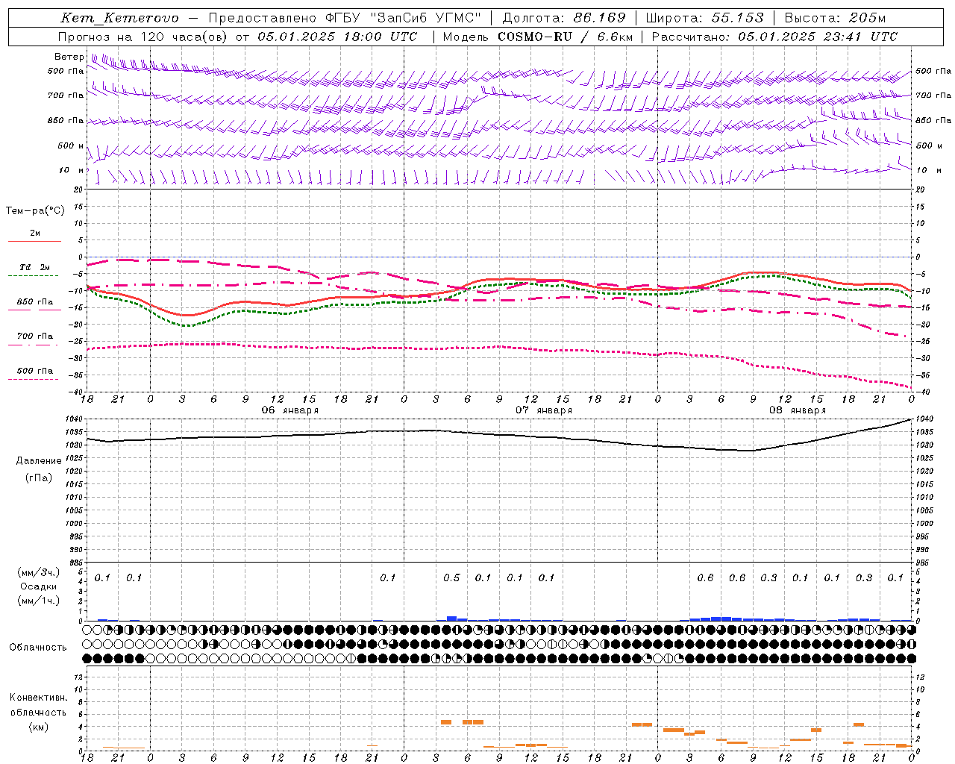Click the 700 гПа entry in the temperature legend
Viewport: 955px width, 764px height.
34,336
